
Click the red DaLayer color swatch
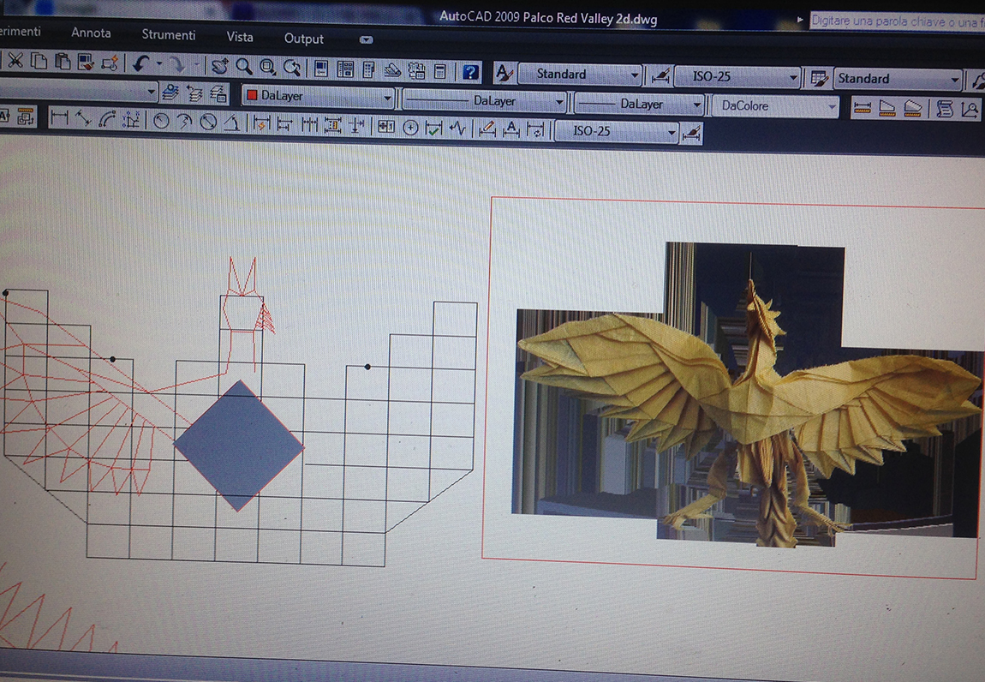[x=253, y=96]
